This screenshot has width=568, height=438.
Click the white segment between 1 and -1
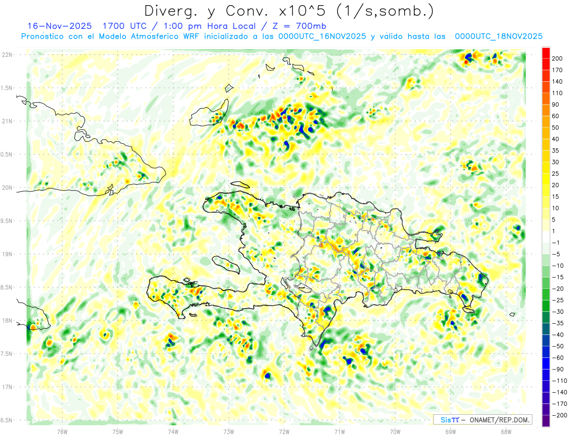coord(546,236)
